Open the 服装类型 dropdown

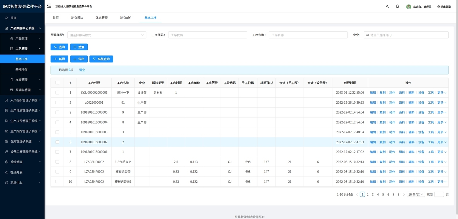107,35
